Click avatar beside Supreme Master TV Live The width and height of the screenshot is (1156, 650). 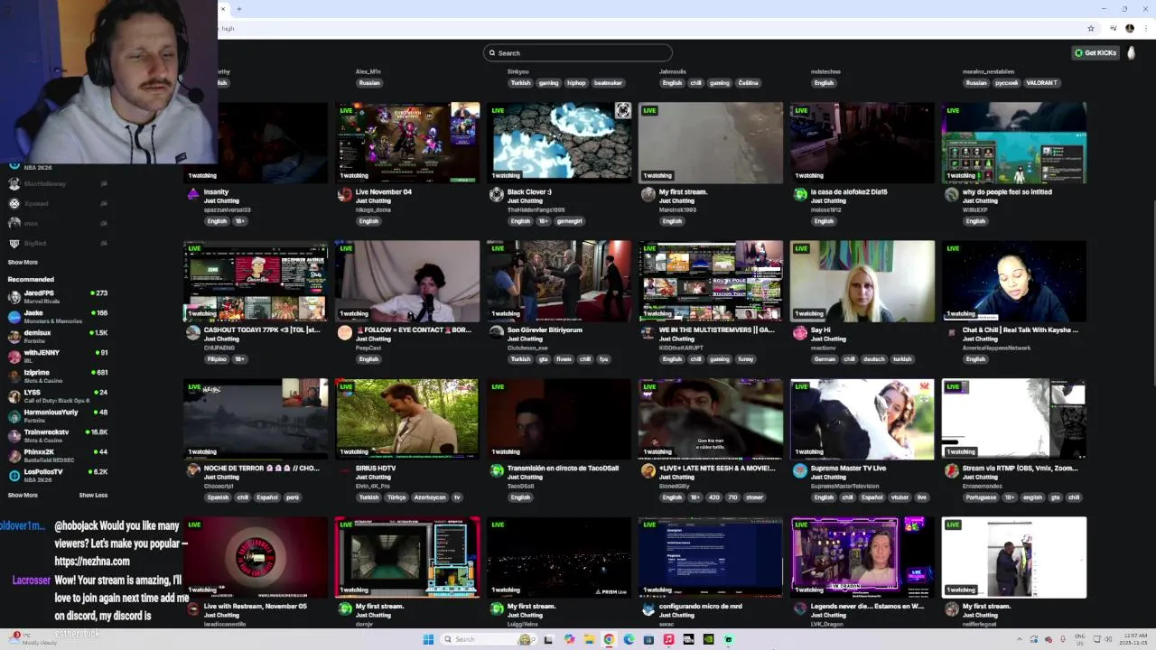point(799,470)
